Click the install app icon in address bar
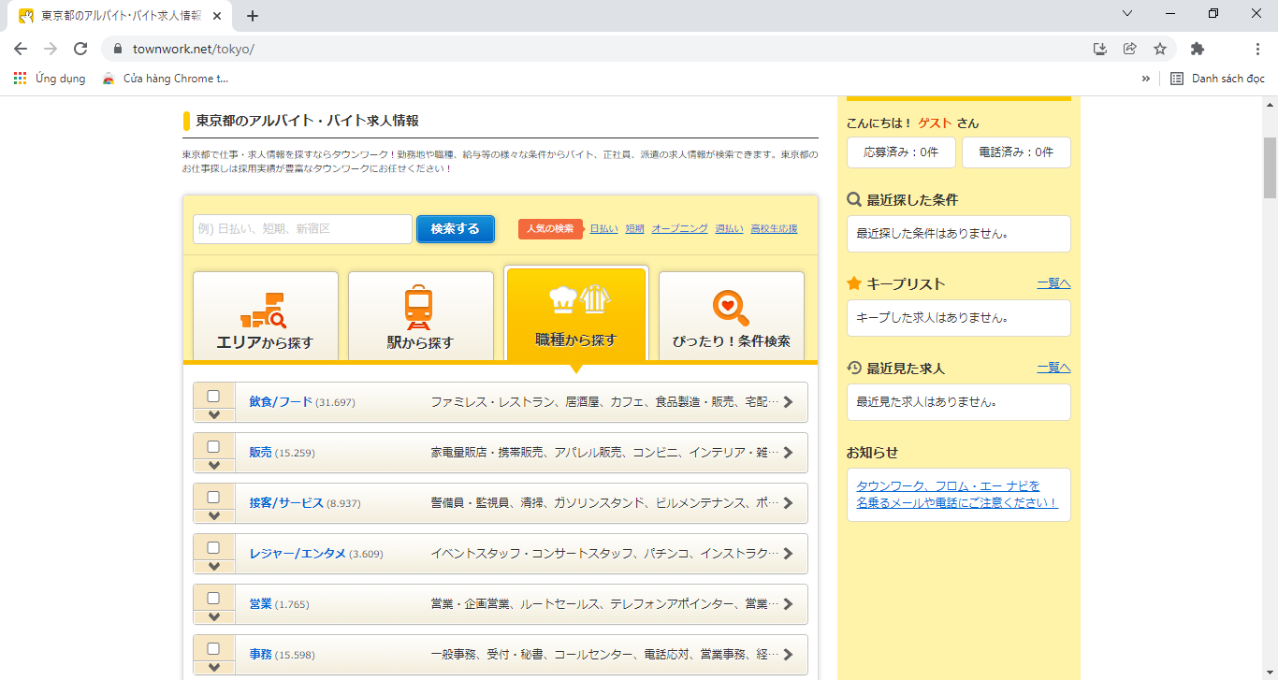Image resolution: width=1278 pixels, height=680 pixels. coord(1100,49)
